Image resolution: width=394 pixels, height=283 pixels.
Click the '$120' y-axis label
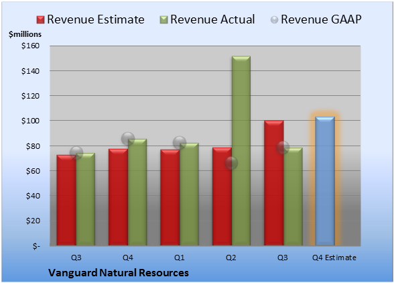[30, 96]
